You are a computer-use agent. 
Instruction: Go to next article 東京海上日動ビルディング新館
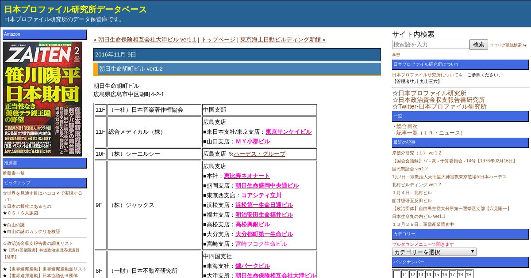(x=283, y=39)
